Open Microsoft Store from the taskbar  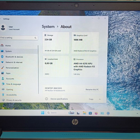pos(90,113)
